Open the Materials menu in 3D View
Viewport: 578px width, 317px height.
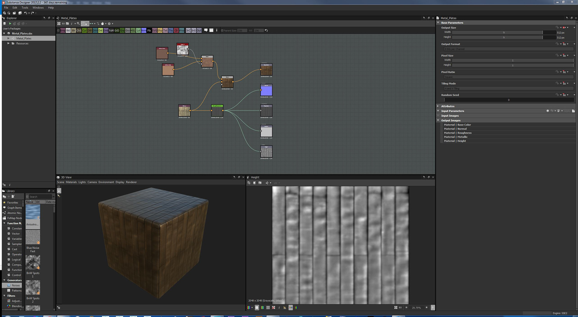pos(71,182)
